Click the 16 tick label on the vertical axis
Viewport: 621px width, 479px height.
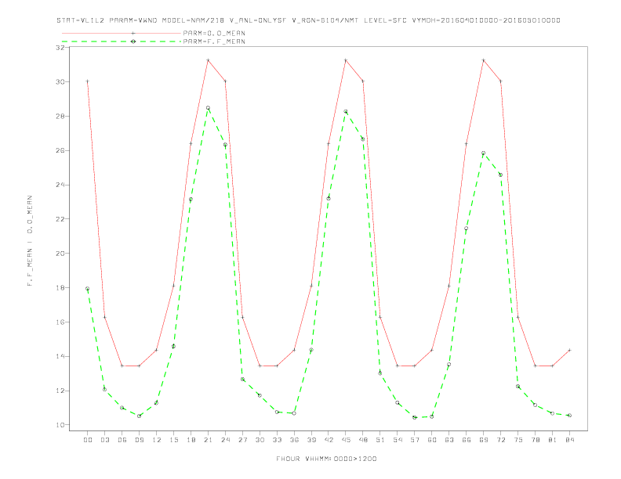coord(60,322)
